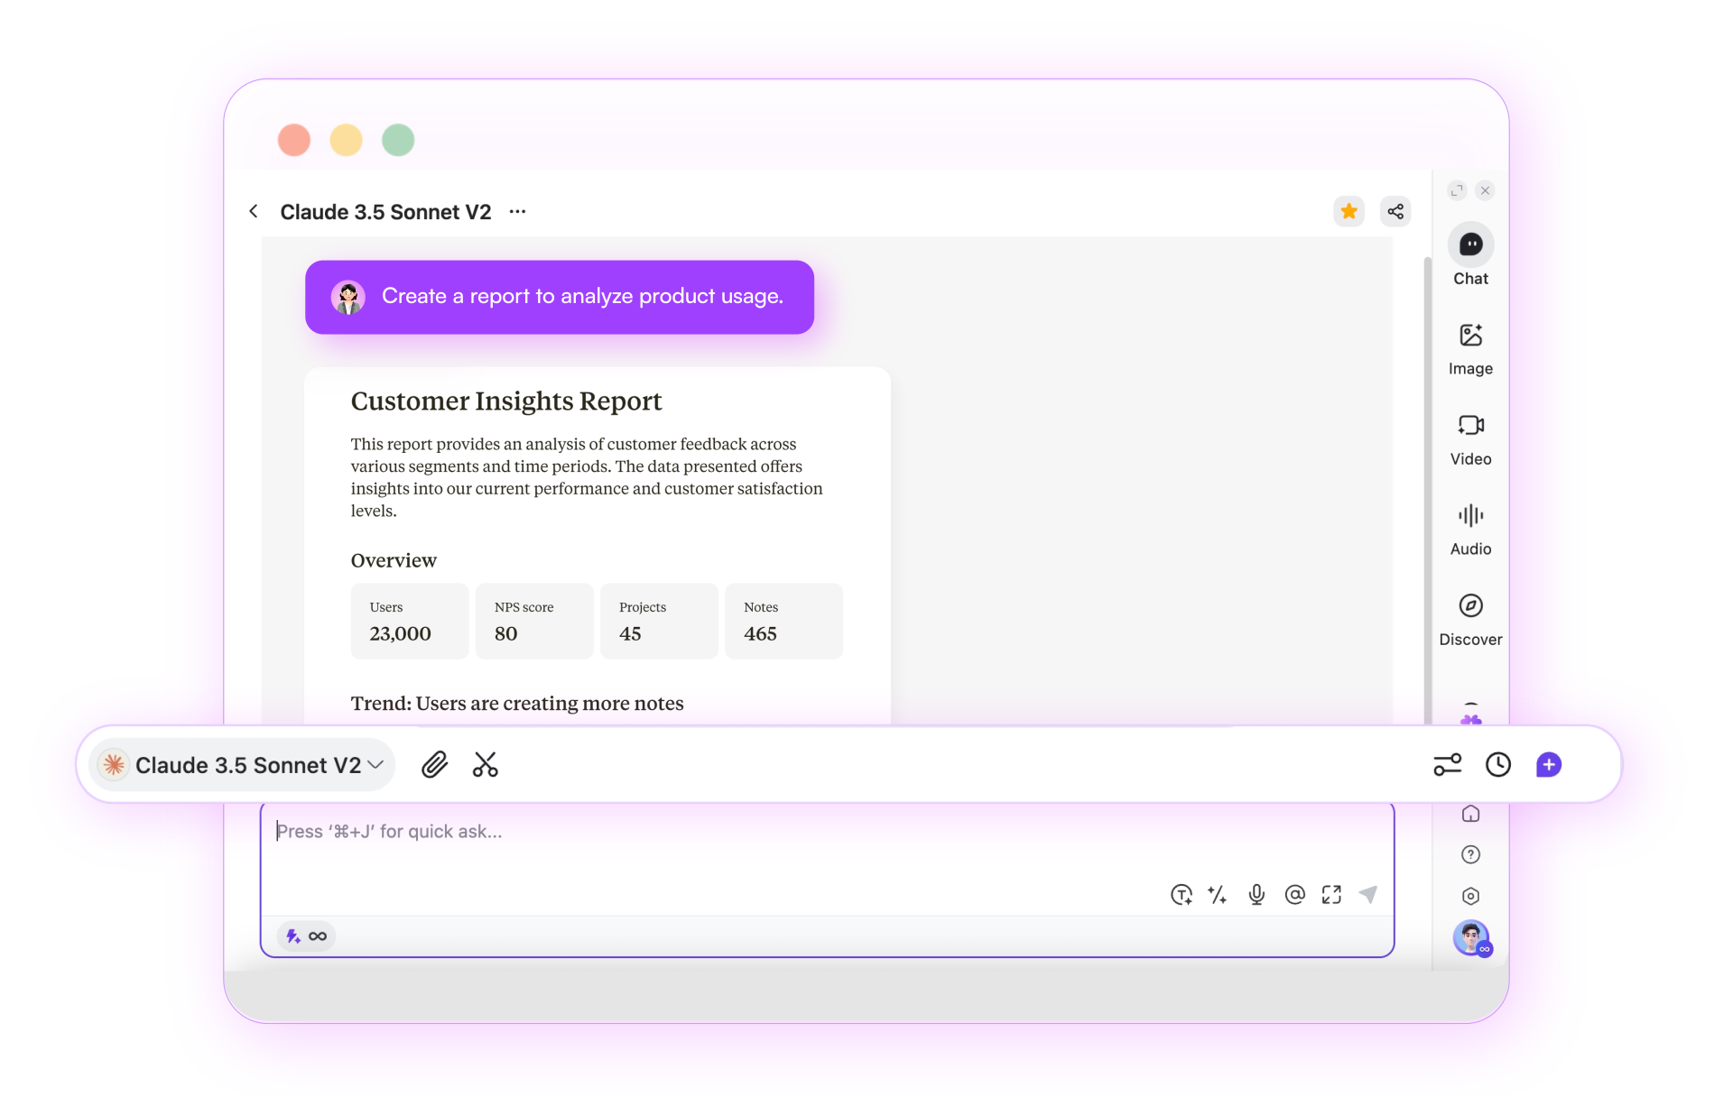Open the Claude 3.5 Sonnet V2 model dropdown
The width and height of the screenshot is (1733, 1097).
coord(242,765)
